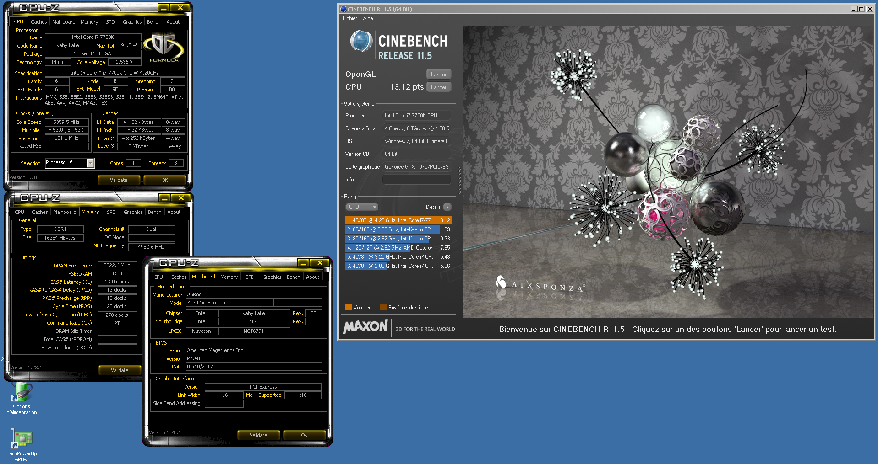Switch to Mainboard tab in top CPU-Z window
Viewport: 878px width, 464px height.
64,22
